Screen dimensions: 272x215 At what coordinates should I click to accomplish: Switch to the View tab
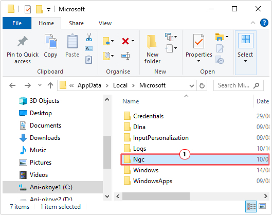pyautogui.click(x=105, y=23)
